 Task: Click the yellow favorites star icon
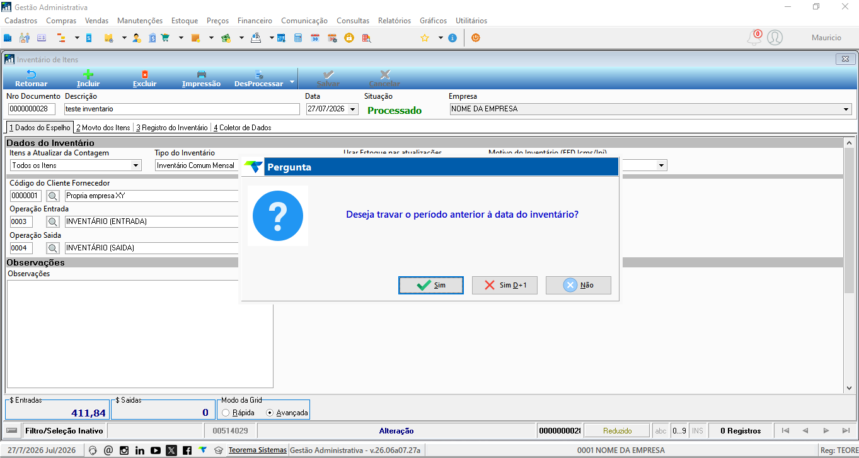(x=425, y=38)
